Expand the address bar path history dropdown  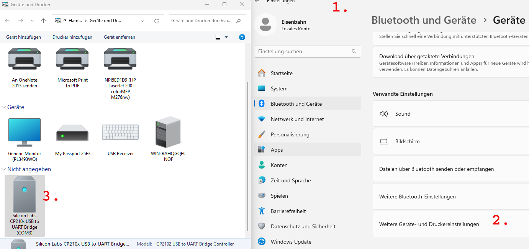click(142, 21)
